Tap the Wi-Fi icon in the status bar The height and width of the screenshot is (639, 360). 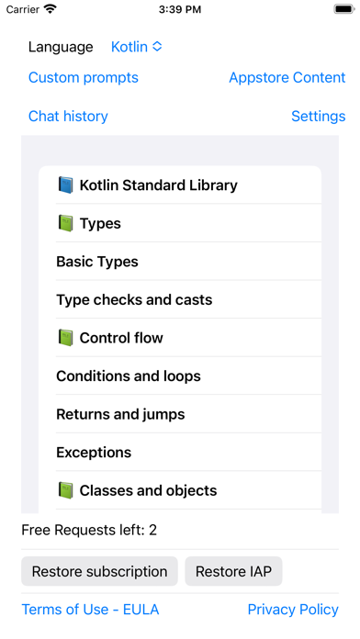click(51, 9)
